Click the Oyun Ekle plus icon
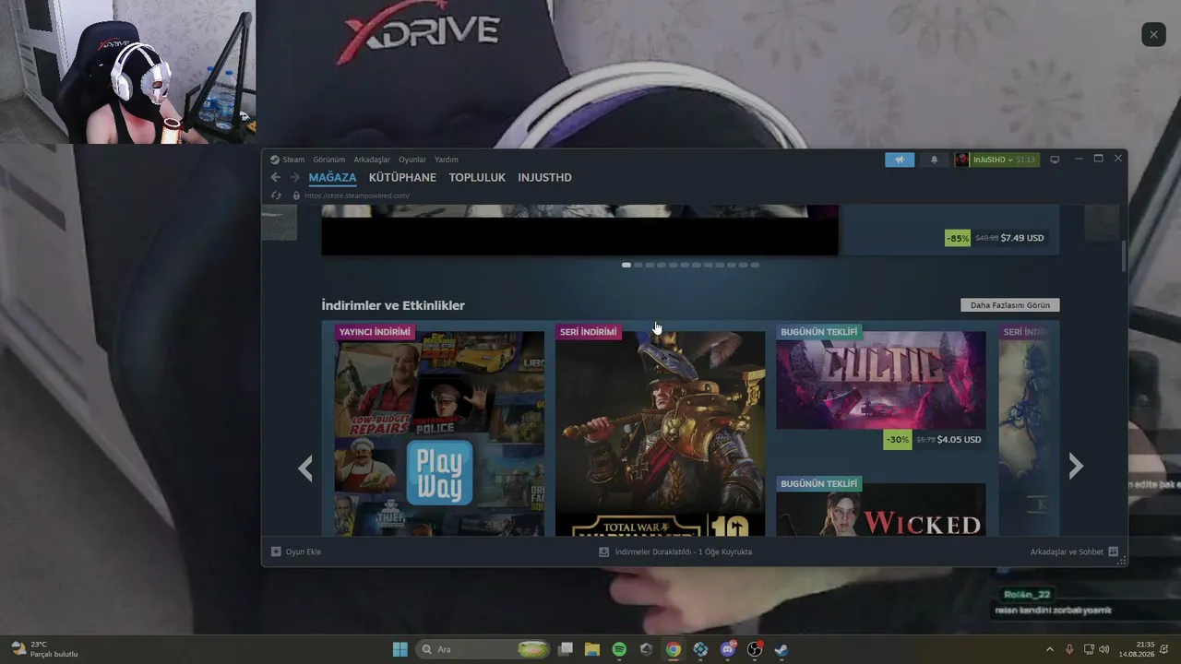 pyautogui.click(x=276, y=551)
